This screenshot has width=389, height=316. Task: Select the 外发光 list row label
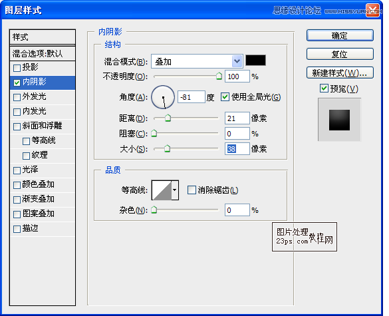[34, 96]
